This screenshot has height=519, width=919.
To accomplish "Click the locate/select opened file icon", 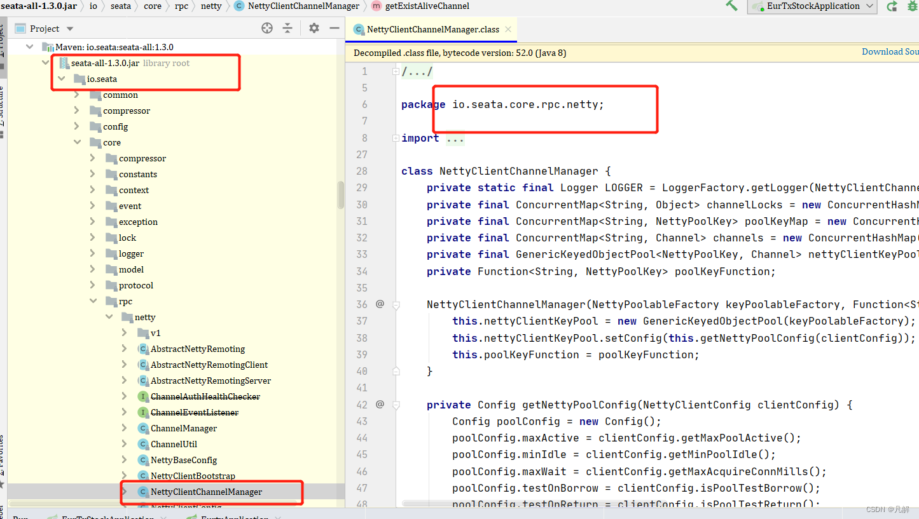I will [267, 28].
